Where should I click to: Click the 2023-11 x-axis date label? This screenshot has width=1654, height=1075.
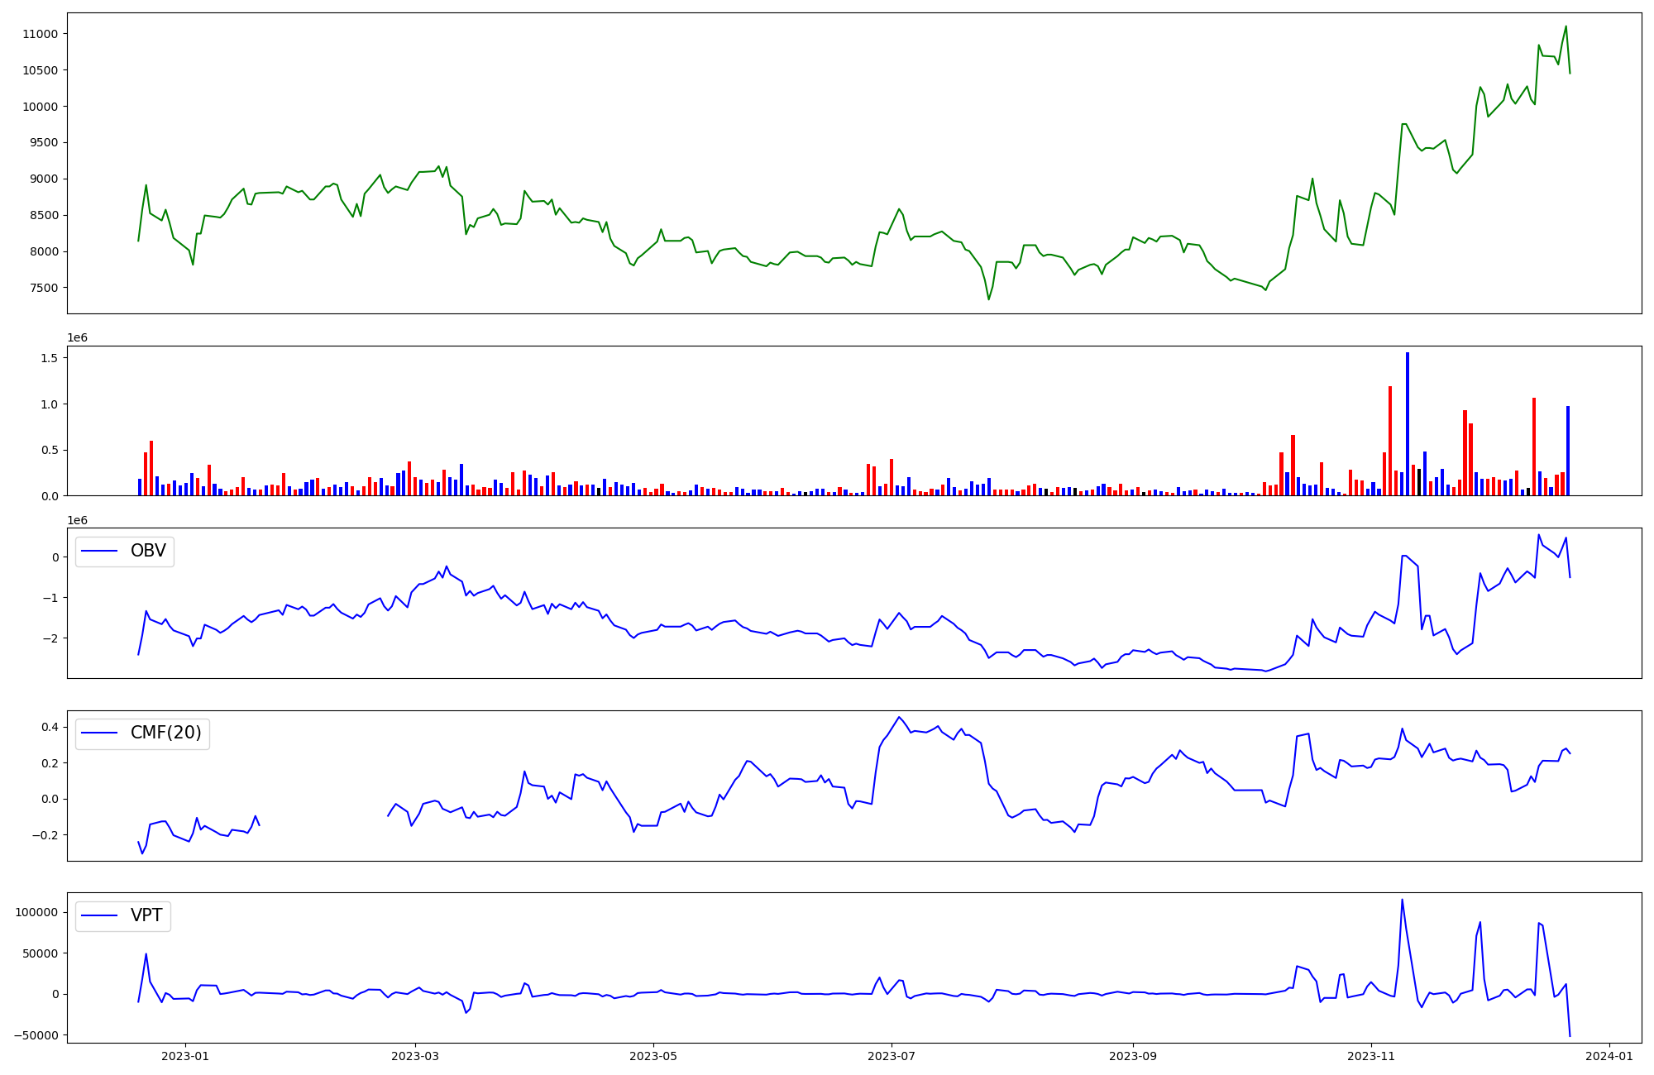click(1371, 1056)
